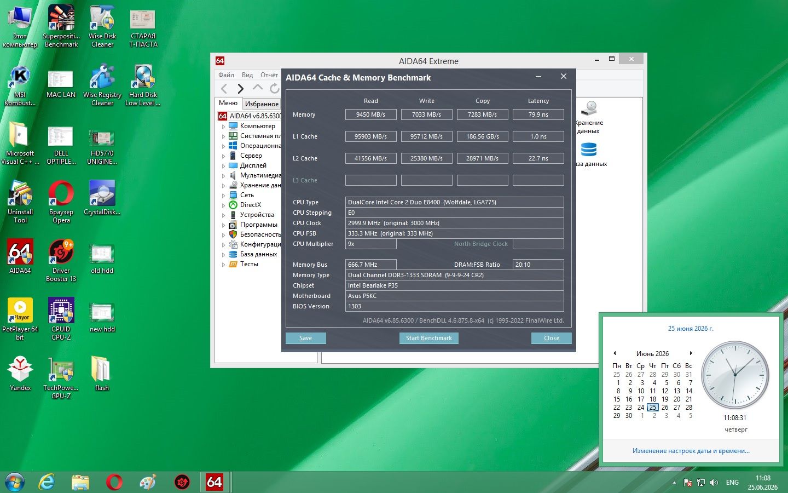Viewport: 788px width, 493px height.
Task: Open the Yandex desktop shortcut
Action: tap(20, 374)
